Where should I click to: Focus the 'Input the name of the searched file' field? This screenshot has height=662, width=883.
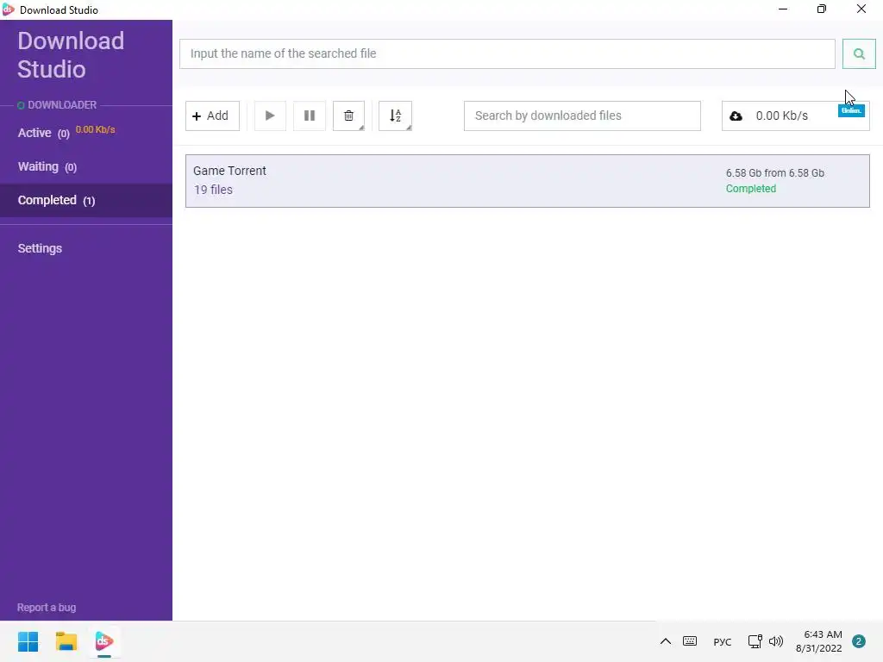coord(507,54)
